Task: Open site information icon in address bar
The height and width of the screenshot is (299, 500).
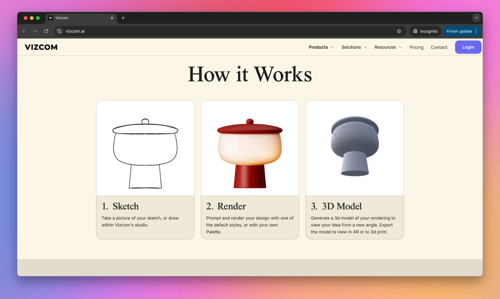Action: (x=59, y=31)
